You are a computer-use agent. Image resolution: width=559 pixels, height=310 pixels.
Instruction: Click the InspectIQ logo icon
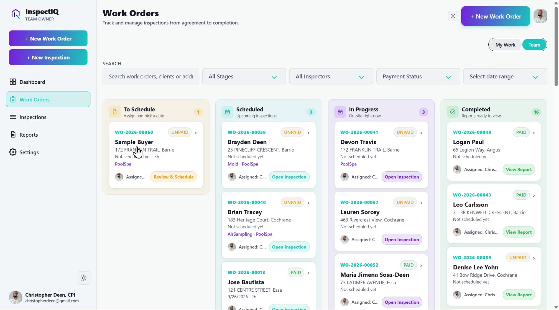tap(16, 14)
